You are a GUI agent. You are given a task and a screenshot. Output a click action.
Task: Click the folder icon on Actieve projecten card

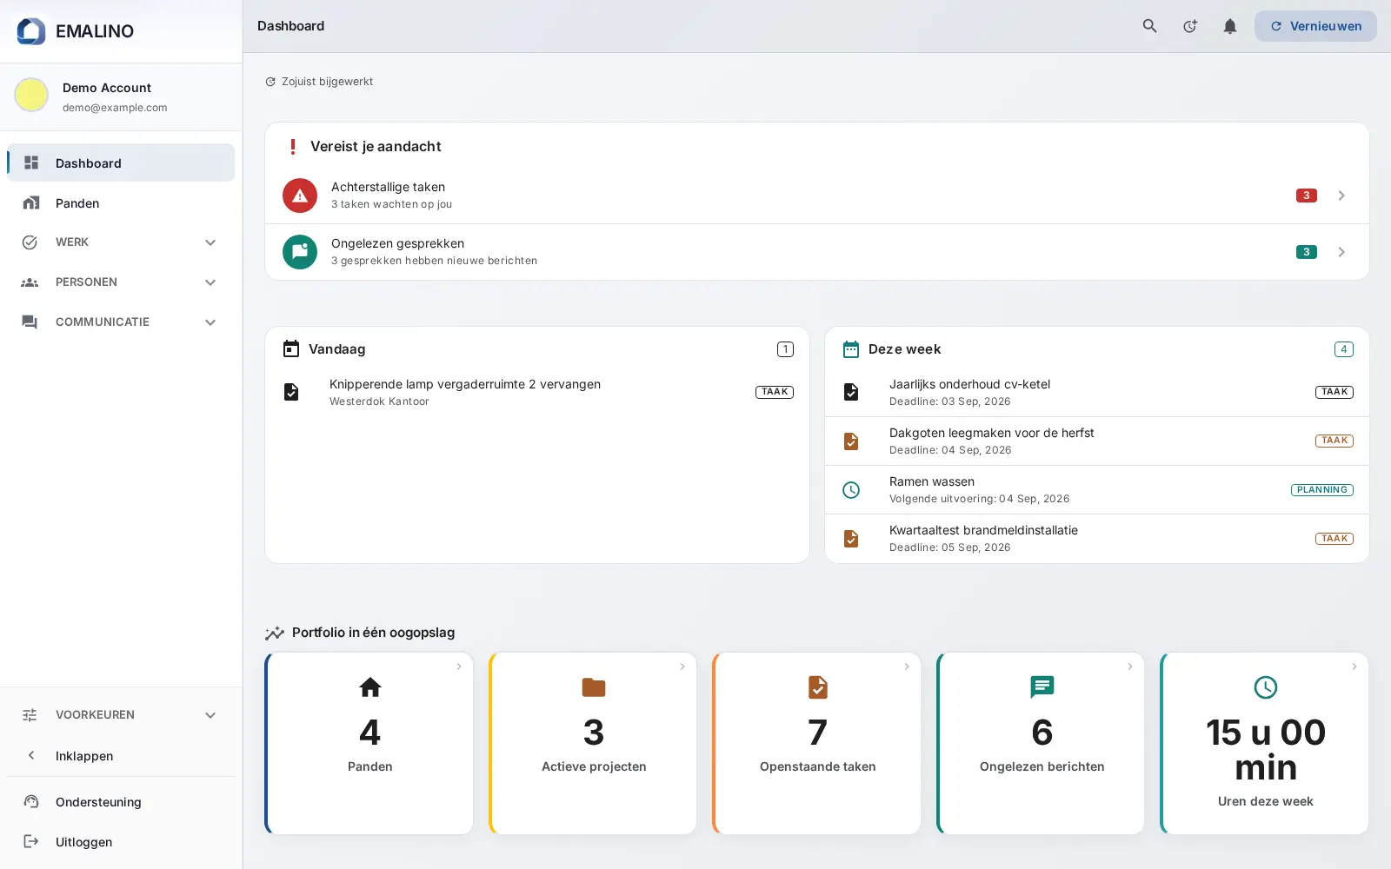[x=594, y=687]
